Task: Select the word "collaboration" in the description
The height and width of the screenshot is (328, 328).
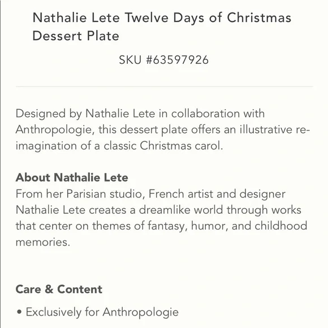Action: coord(205,114)
